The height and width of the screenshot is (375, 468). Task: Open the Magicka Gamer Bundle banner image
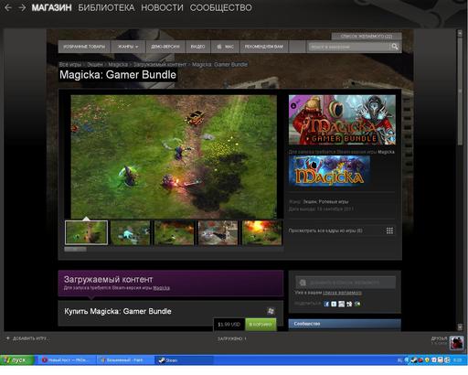[342, 120]
